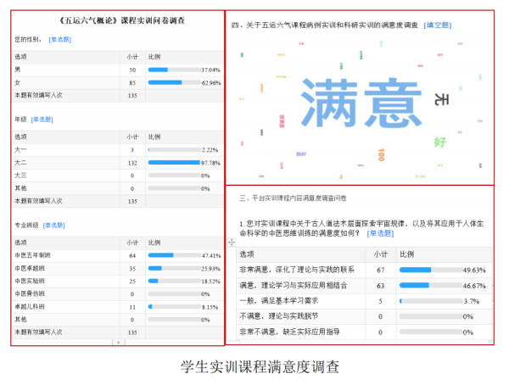Viewport: 509px width, 385px height.
Task: Click the move handle icon beside the options table
Action: [x=232, y=242]
